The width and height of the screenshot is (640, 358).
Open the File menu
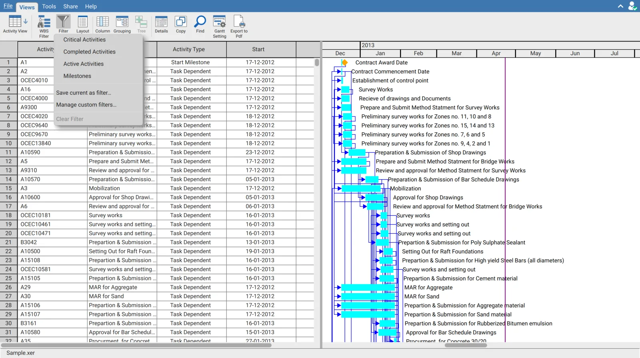(8, 6)
